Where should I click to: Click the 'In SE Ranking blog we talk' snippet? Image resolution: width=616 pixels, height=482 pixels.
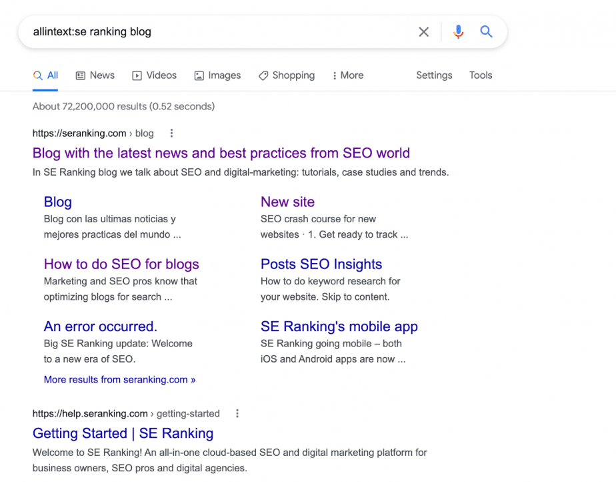coord(241,172)
